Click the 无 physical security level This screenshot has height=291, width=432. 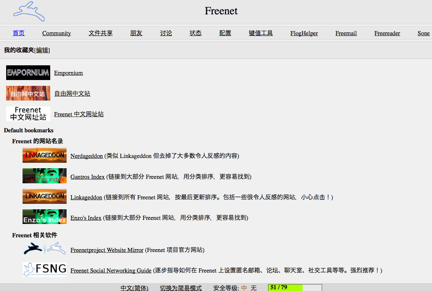(x=253, y=288)
